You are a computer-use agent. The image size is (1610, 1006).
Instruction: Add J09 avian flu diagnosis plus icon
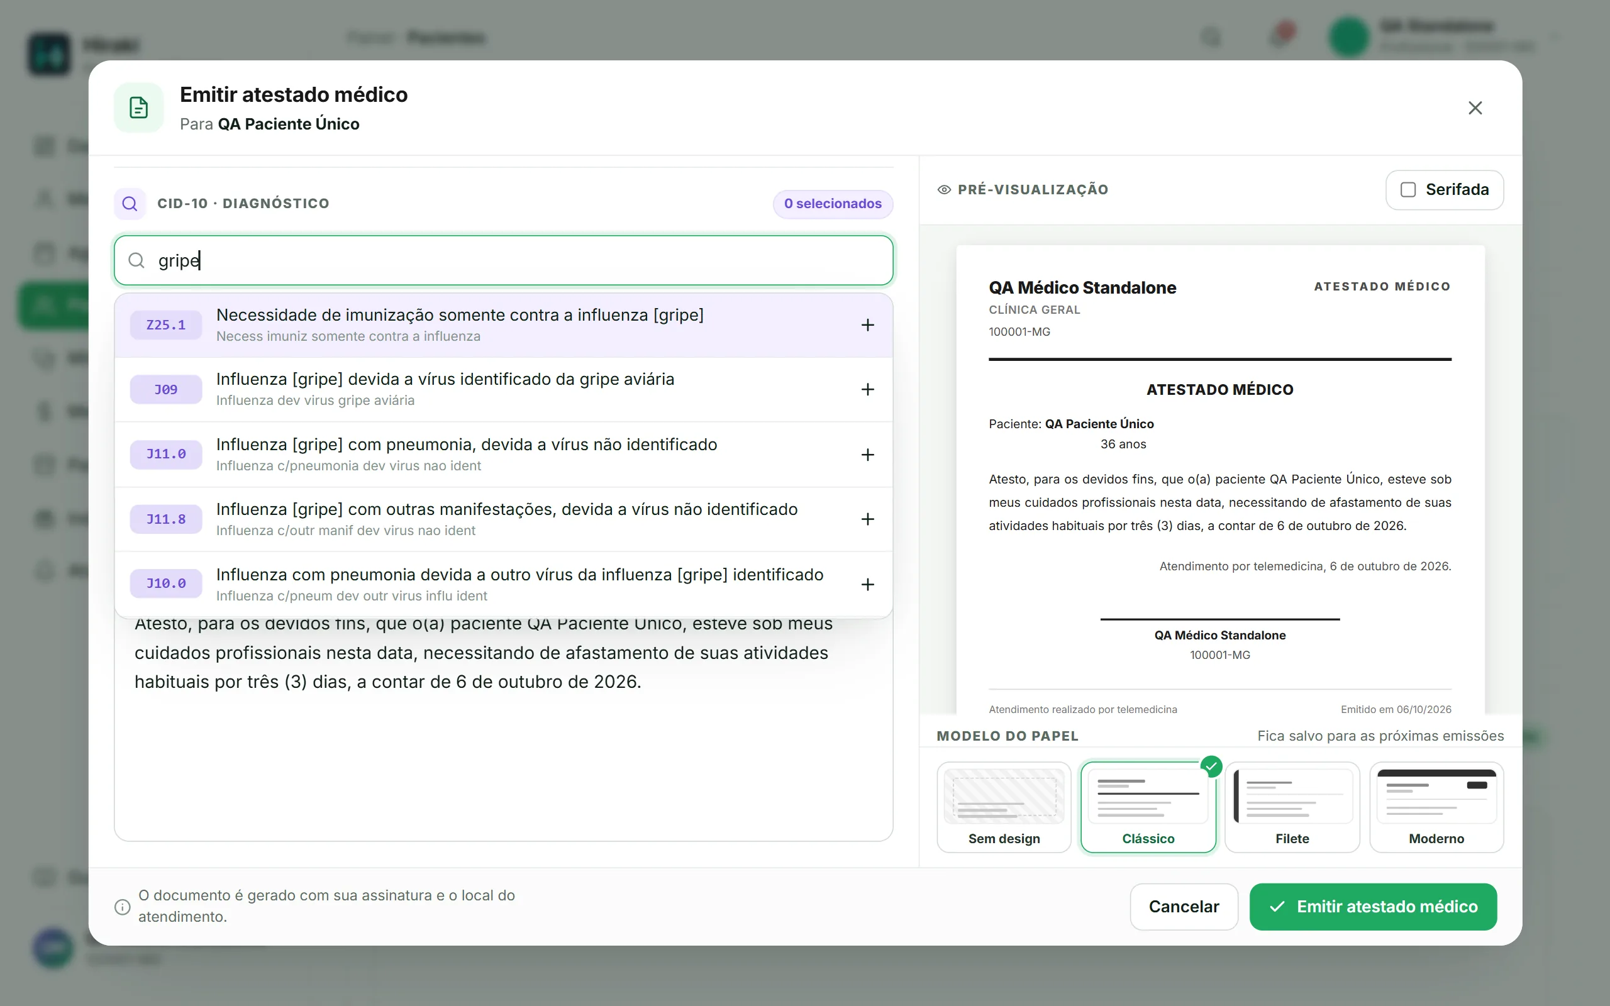tap(867, 390)
